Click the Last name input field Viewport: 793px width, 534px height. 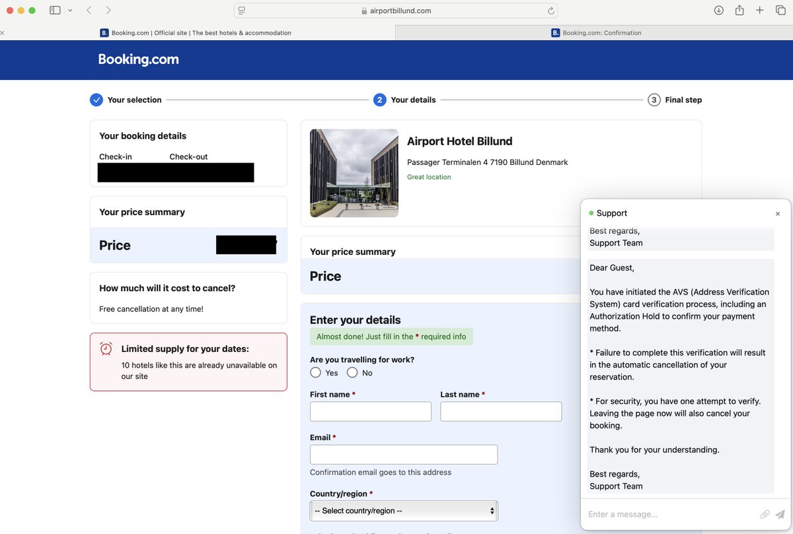[501, 411]
